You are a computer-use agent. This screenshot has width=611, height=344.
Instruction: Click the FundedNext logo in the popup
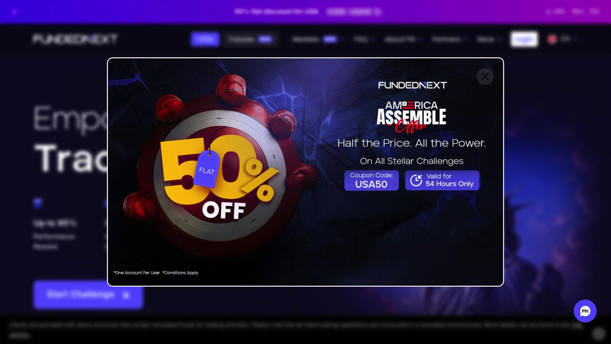[x=412, y=85]
